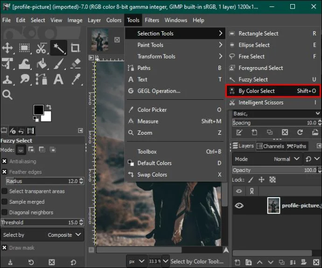The image size is (322, 268).
Task: Switch to the Channels tab
Action: 271,146
